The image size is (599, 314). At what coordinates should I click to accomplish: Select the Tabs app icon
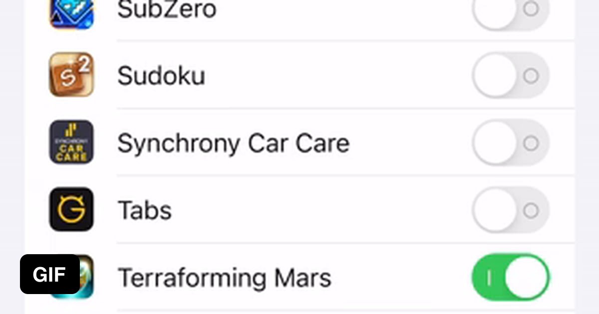71,209
